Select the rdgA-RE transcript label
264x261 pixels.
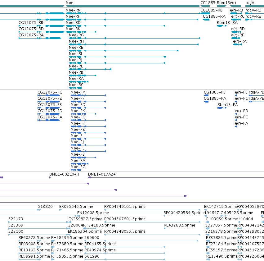(x=253, y=16)
